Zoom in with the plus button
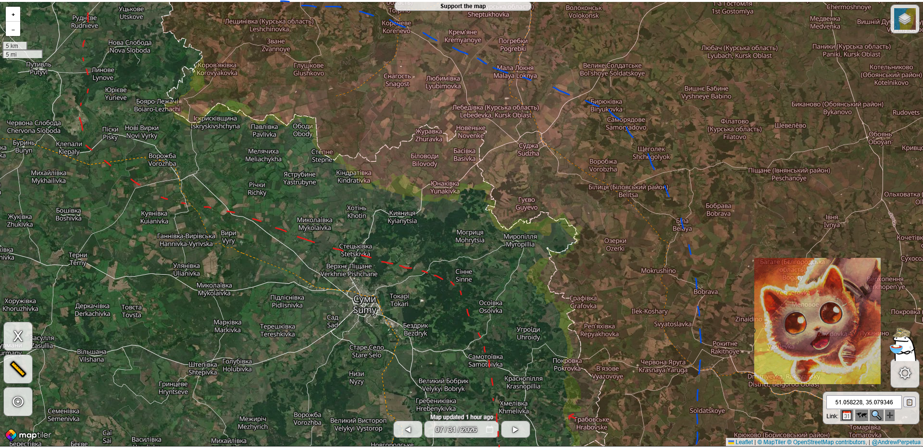The width and height of the screenshot is (923, 448). pos(13,14)
